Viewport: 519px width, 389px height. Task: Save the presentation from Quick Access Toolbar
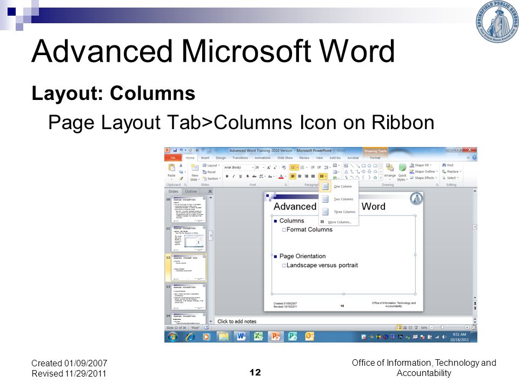[175, 150]
